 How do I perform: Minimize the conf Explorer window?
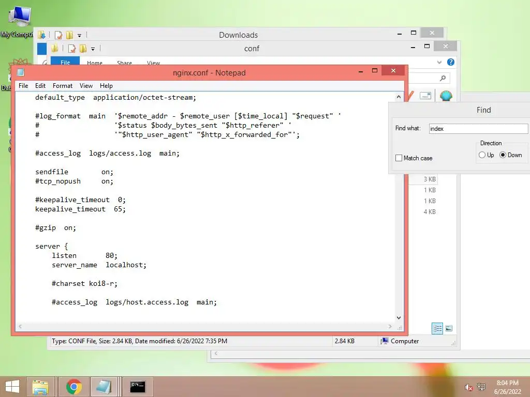point(413,47)
